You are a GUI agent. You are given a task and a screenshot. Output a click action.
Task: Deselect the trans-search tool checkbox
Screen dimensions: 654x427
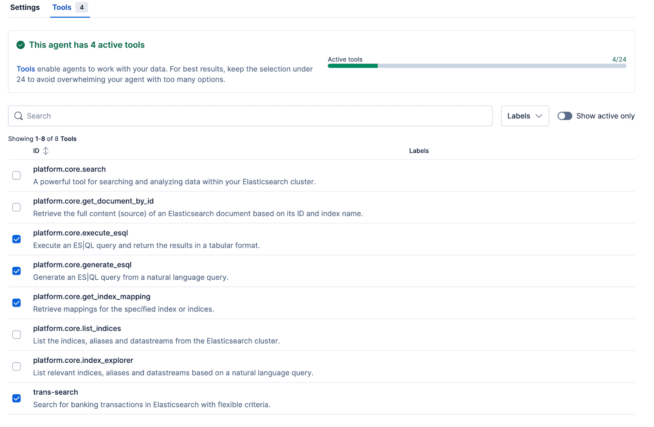(x=16, y=398)
